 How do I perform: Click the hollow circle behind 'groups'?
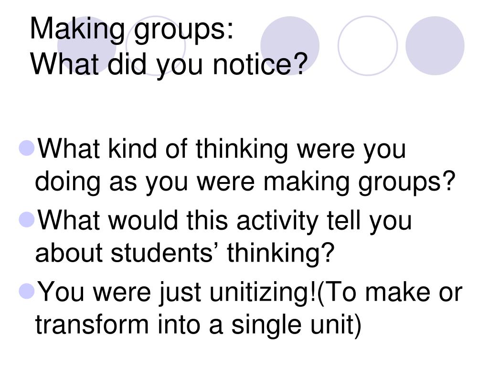point(156,45)
